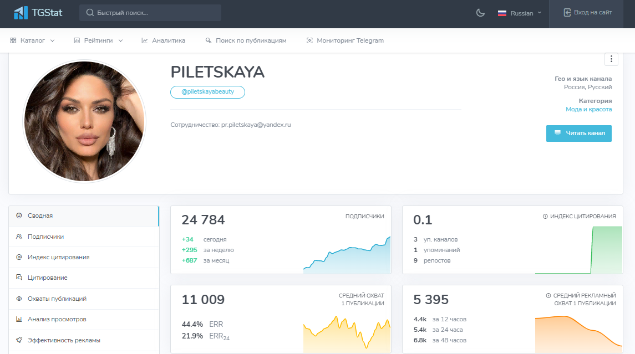This screenshot has width=635, height=354.
Task: Click the TGStat logo icon
Action: (x=21, y=13)
